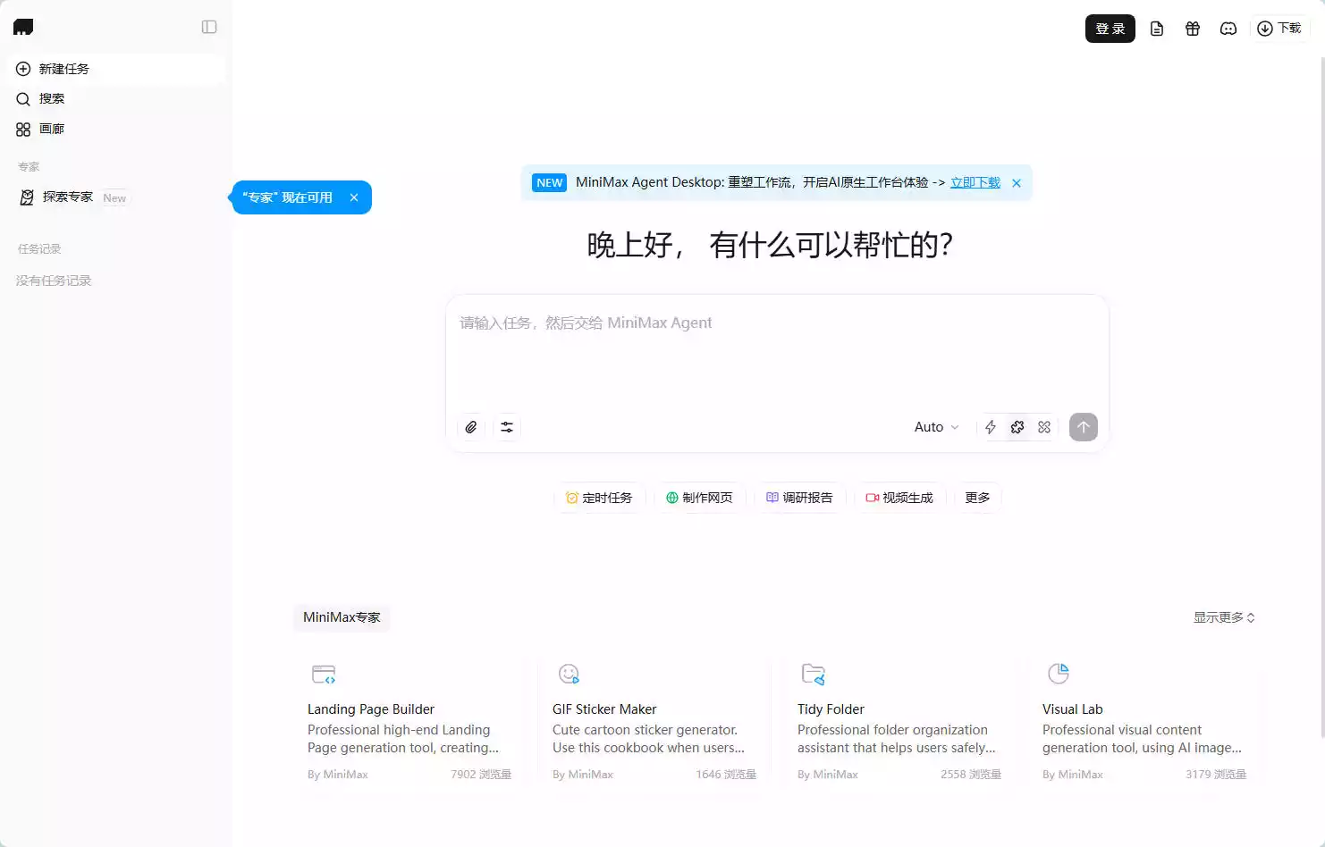Click the 3179 浏览量 view count

[1216, 775]
